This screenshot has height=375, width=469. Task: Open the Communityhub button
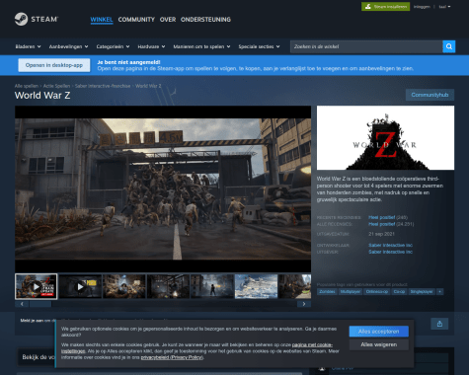click(430, 95)
